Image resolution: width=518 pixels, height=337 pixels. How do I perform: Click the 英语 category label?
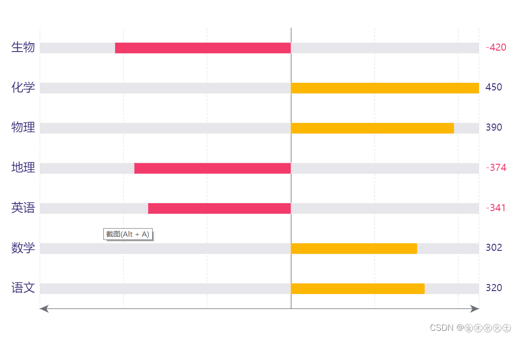point(23,208)
